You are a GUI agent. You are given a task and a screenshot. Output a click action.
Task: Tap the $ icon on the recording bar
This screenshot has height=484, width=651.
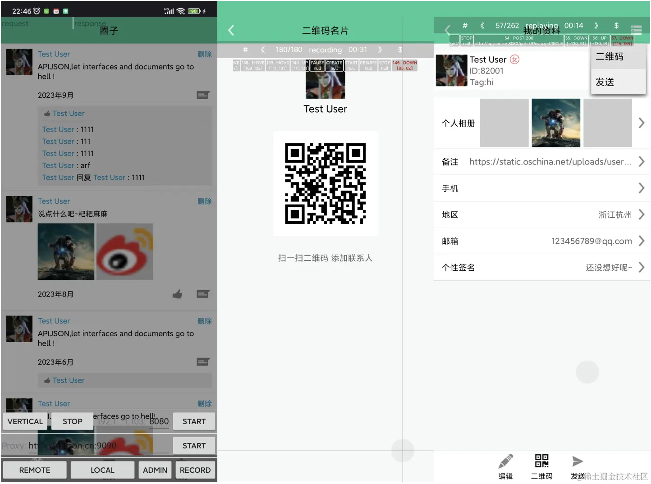(400, 50)
